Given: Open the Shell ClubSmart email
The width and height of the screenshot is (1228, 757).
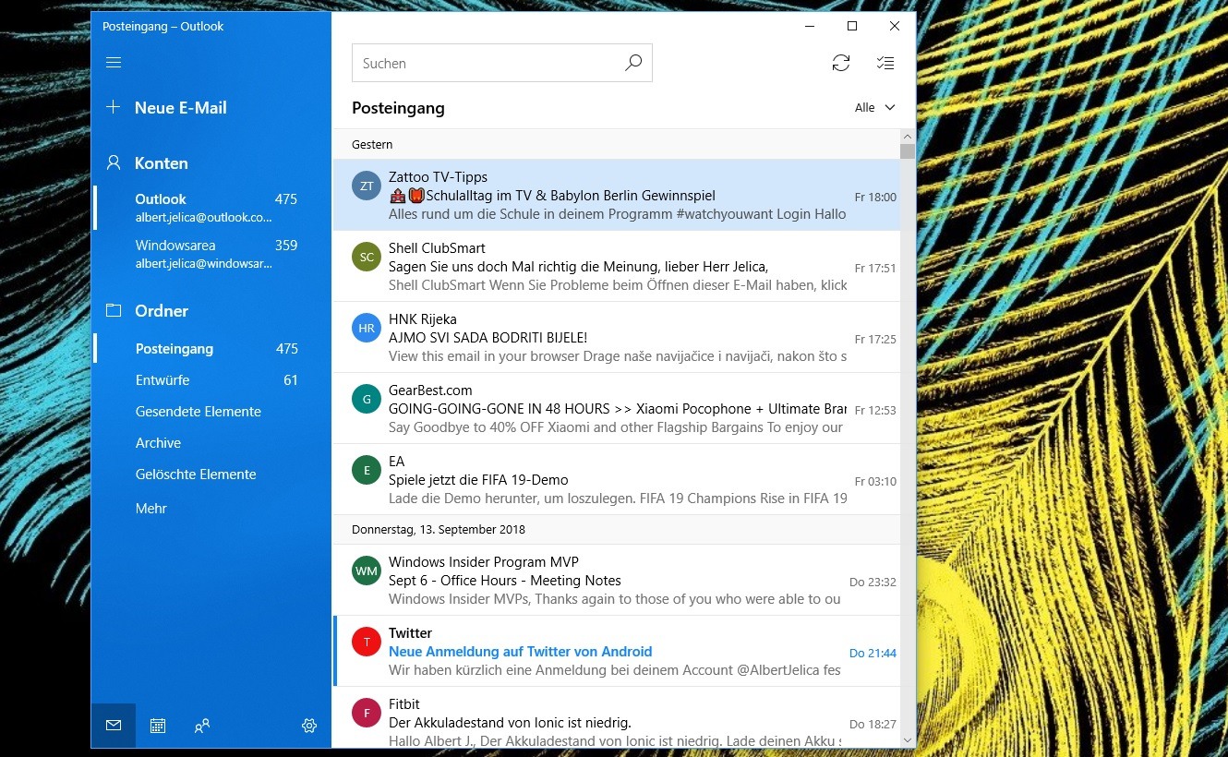Looking at the screenshot, I should 609,267.
